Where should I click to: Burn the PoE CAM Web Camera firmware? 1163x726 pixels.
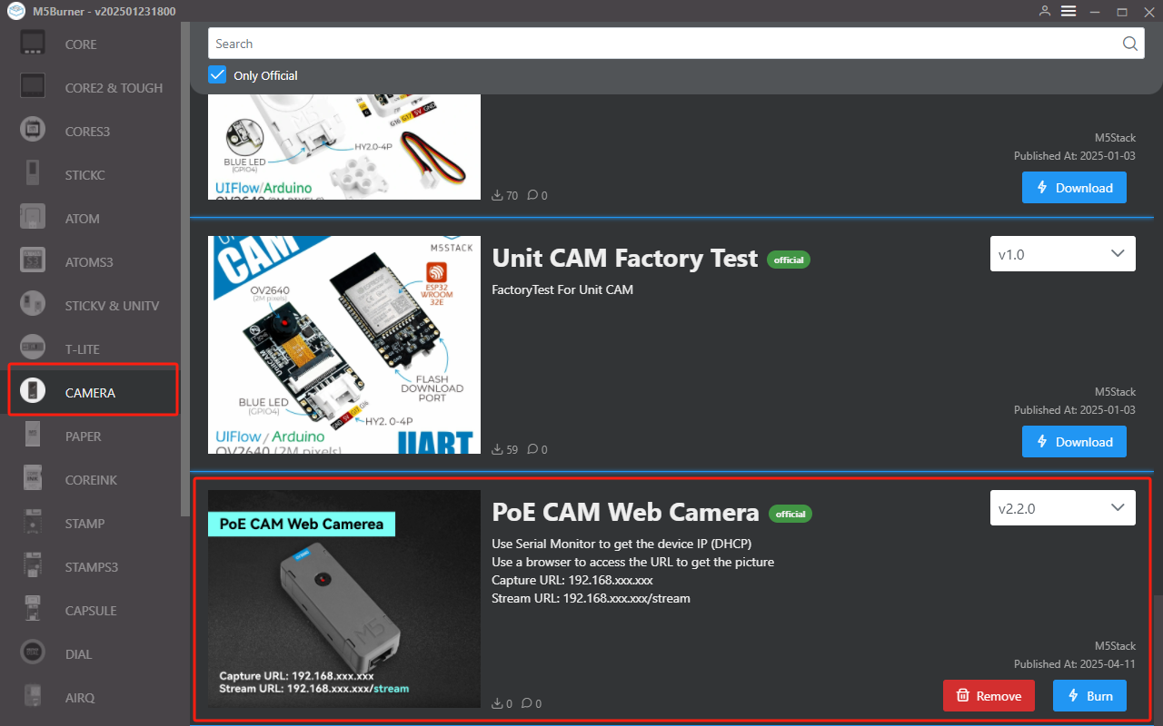1089,696
